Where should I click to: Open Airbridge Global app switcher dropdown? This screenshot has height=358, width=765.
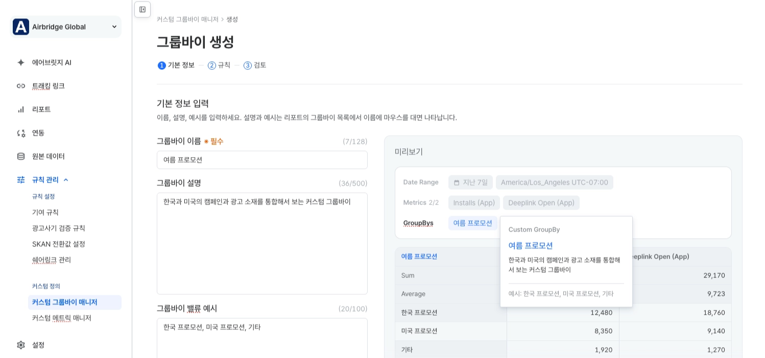click(x=66, y=27)
